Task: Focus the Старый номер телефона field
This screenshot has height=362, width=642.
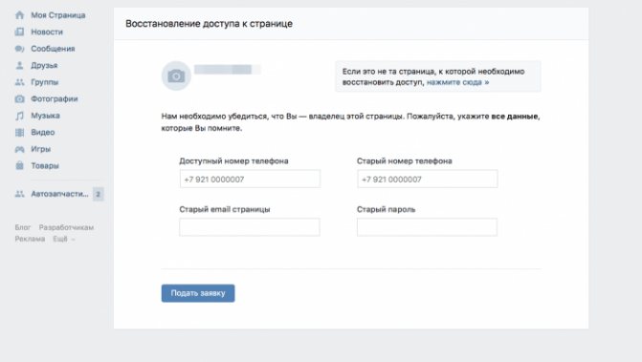Action: pyautogui.click(x=428, y=179)
